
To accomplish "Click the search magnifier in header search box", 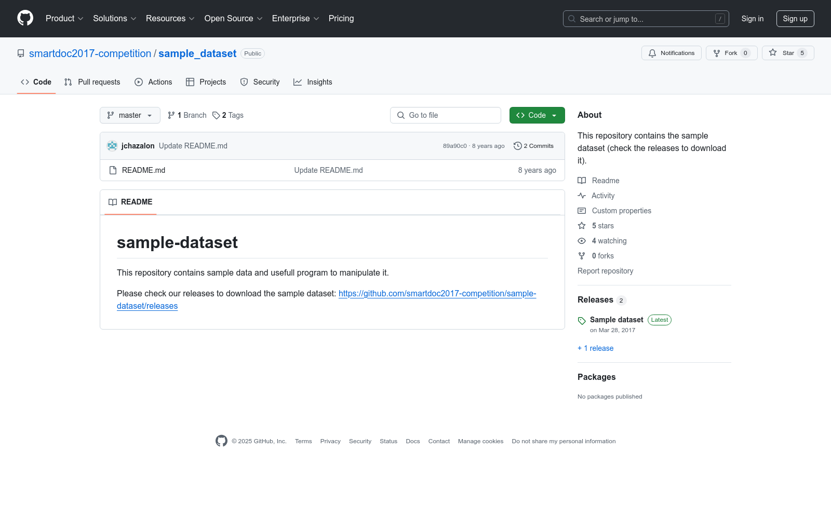I will click(x=572, y=19).
